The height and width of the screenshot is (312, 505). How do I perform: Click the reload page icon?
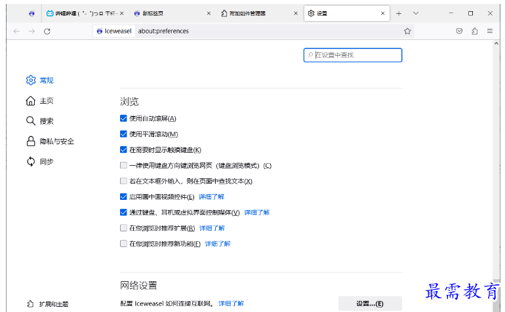(x=47, y=31)
